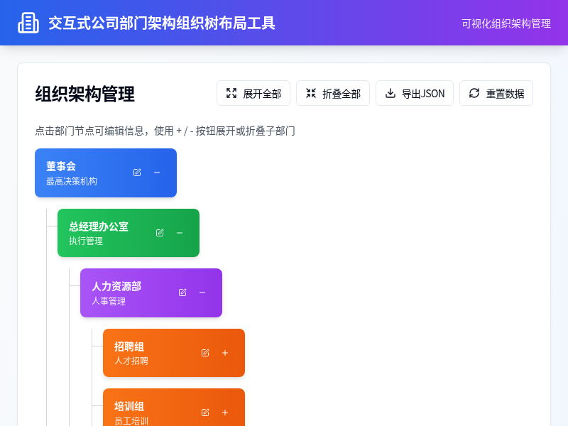Click the 展开全部 button
Image resolution: width=568 pixels, height=426 pixels.
click(x=253, y=93)
